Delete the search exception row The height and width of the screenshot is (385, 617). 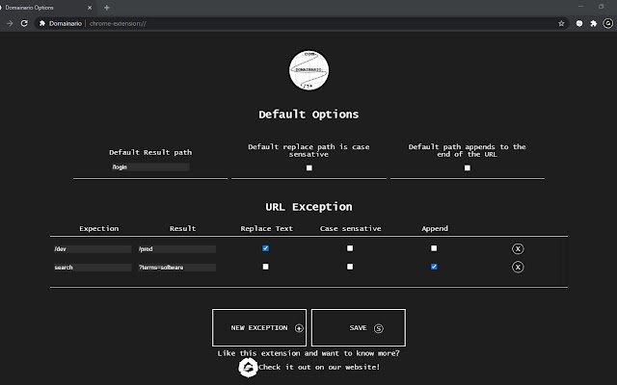tap(518, 268)
